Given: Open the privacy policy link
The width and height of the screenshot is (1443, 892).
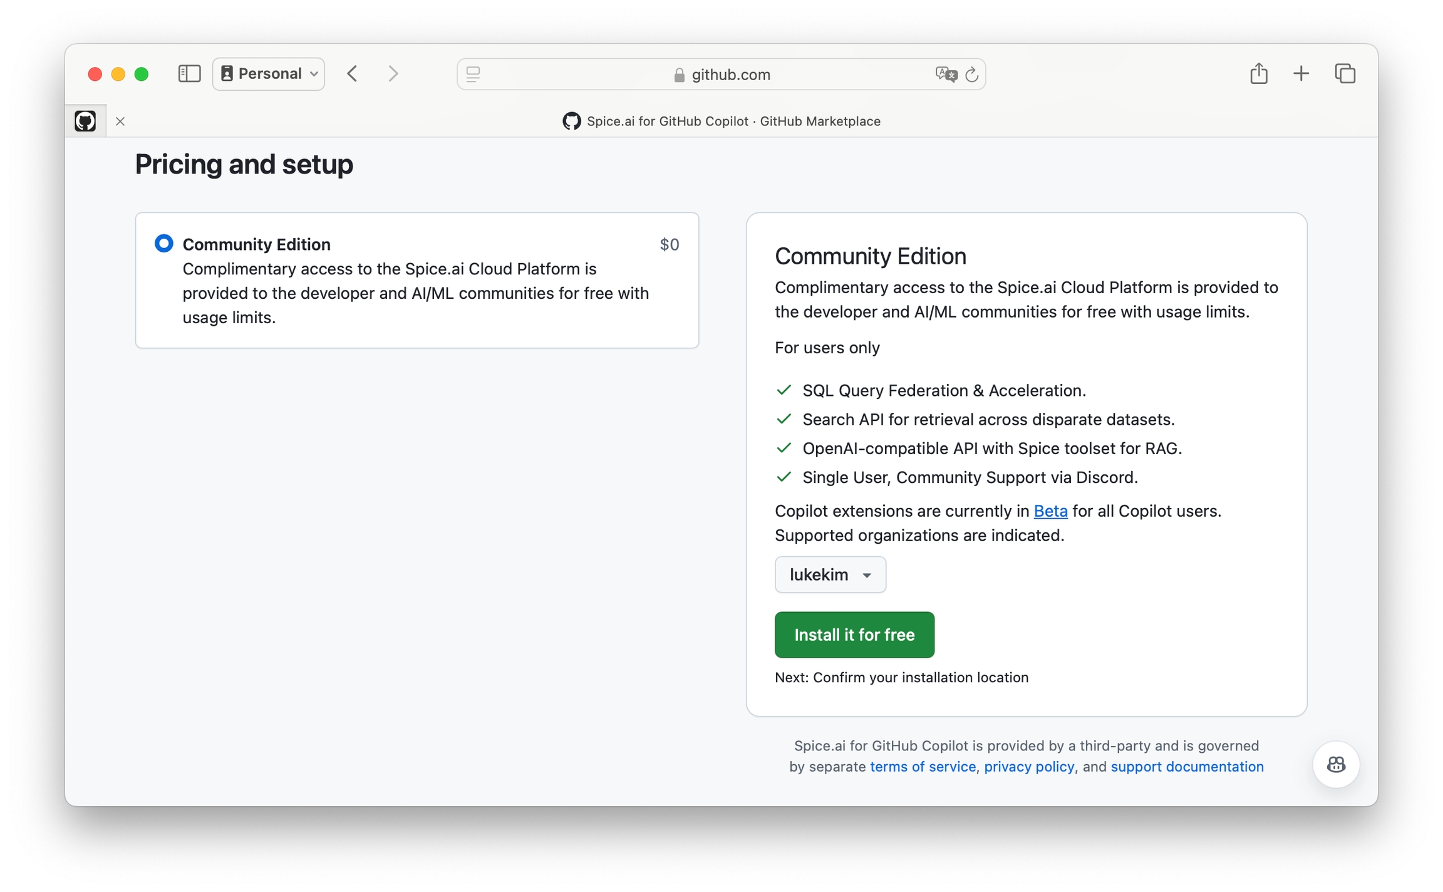Looking at the screenshot, I should [1029, 767].
